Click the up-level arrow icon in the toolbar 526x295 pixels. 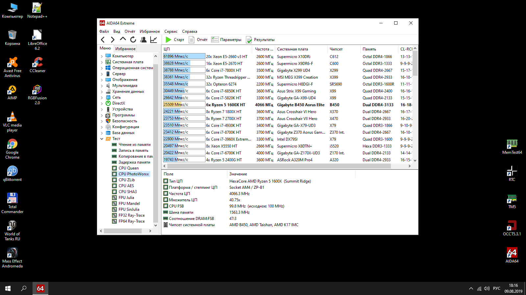[x=123, y=39]
